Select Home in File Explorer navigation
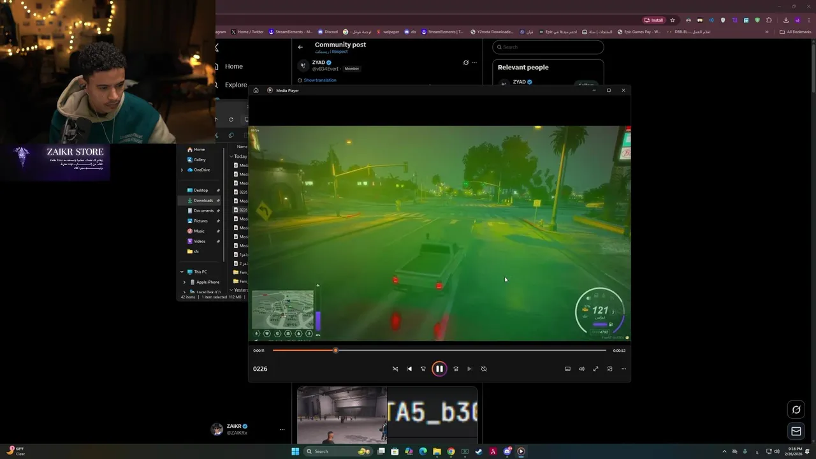 coord(200,149)
